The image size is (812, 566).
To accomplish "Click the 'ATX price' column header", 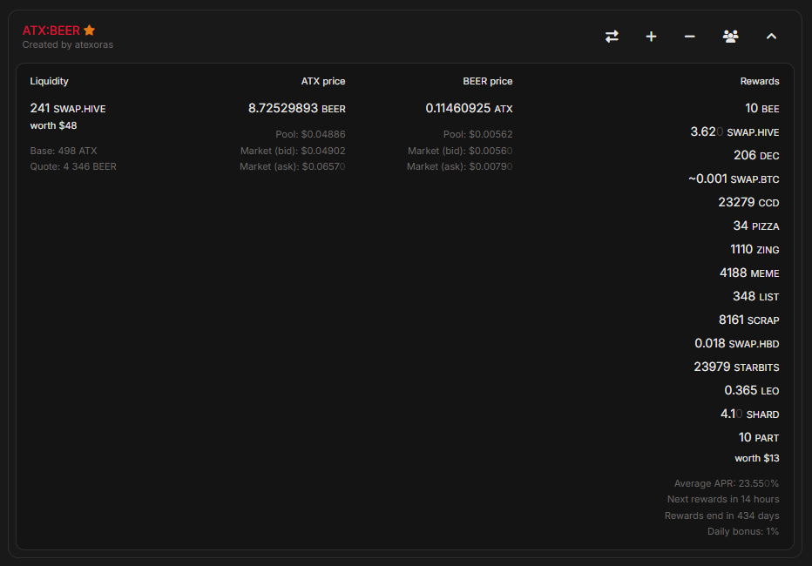I will (323, 81).
